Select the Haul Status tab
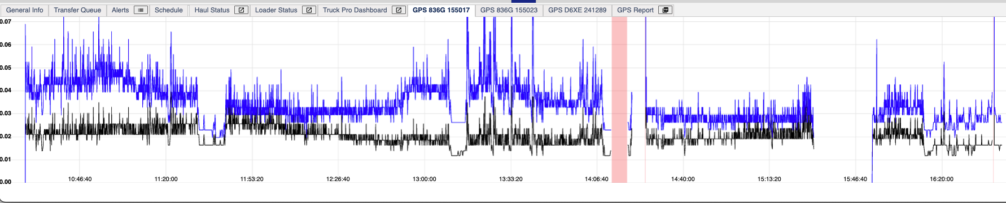 (212, 10)
